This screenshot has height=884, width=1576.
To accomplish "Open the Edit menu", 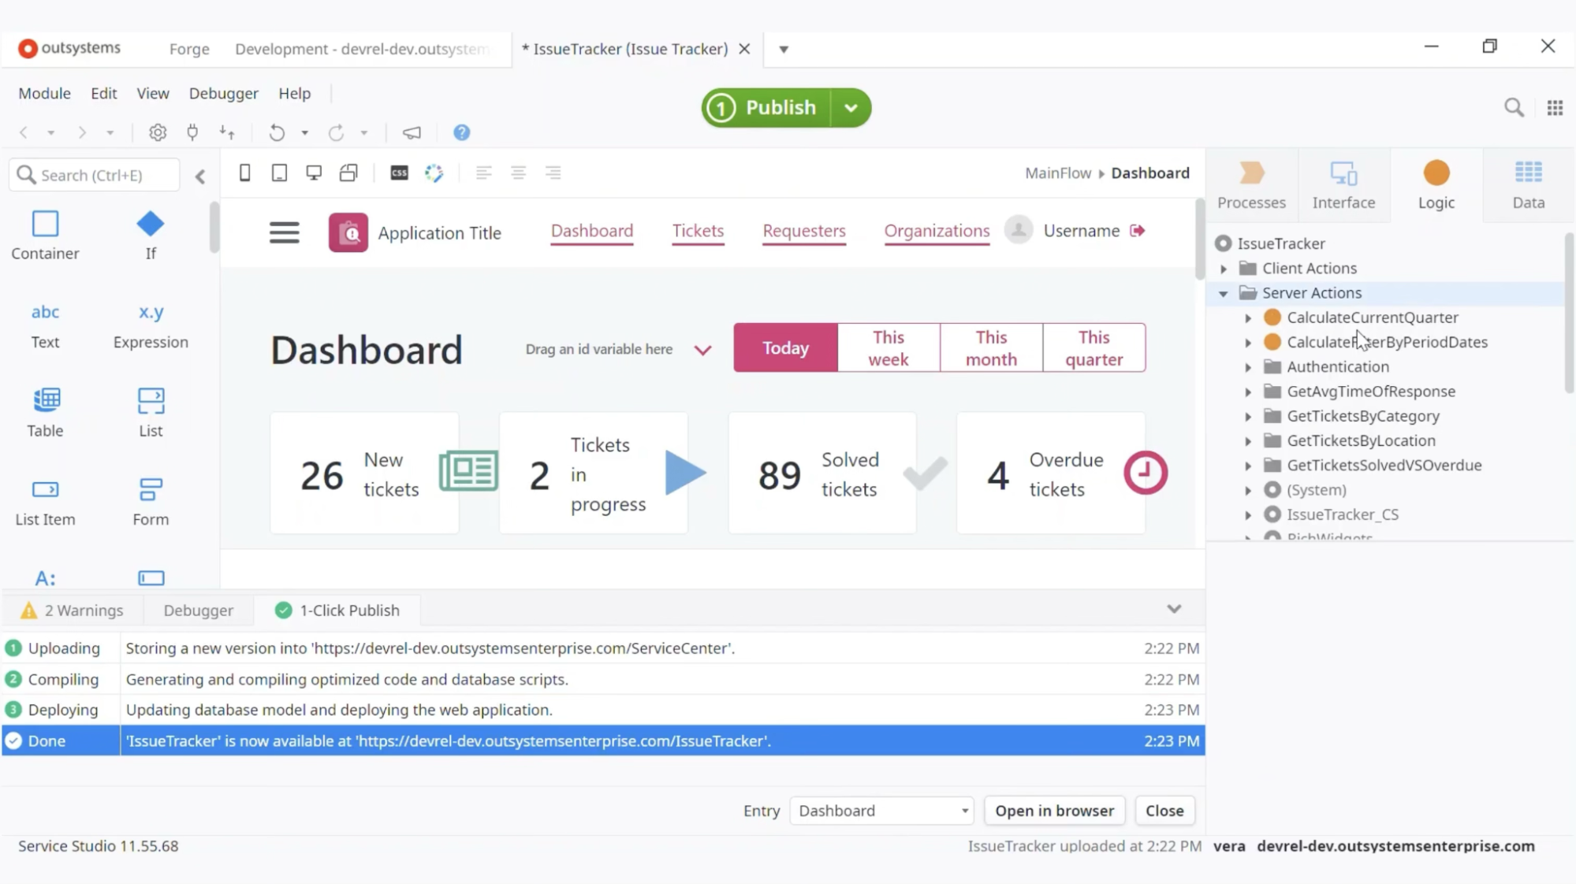I will tap(103, 93).
